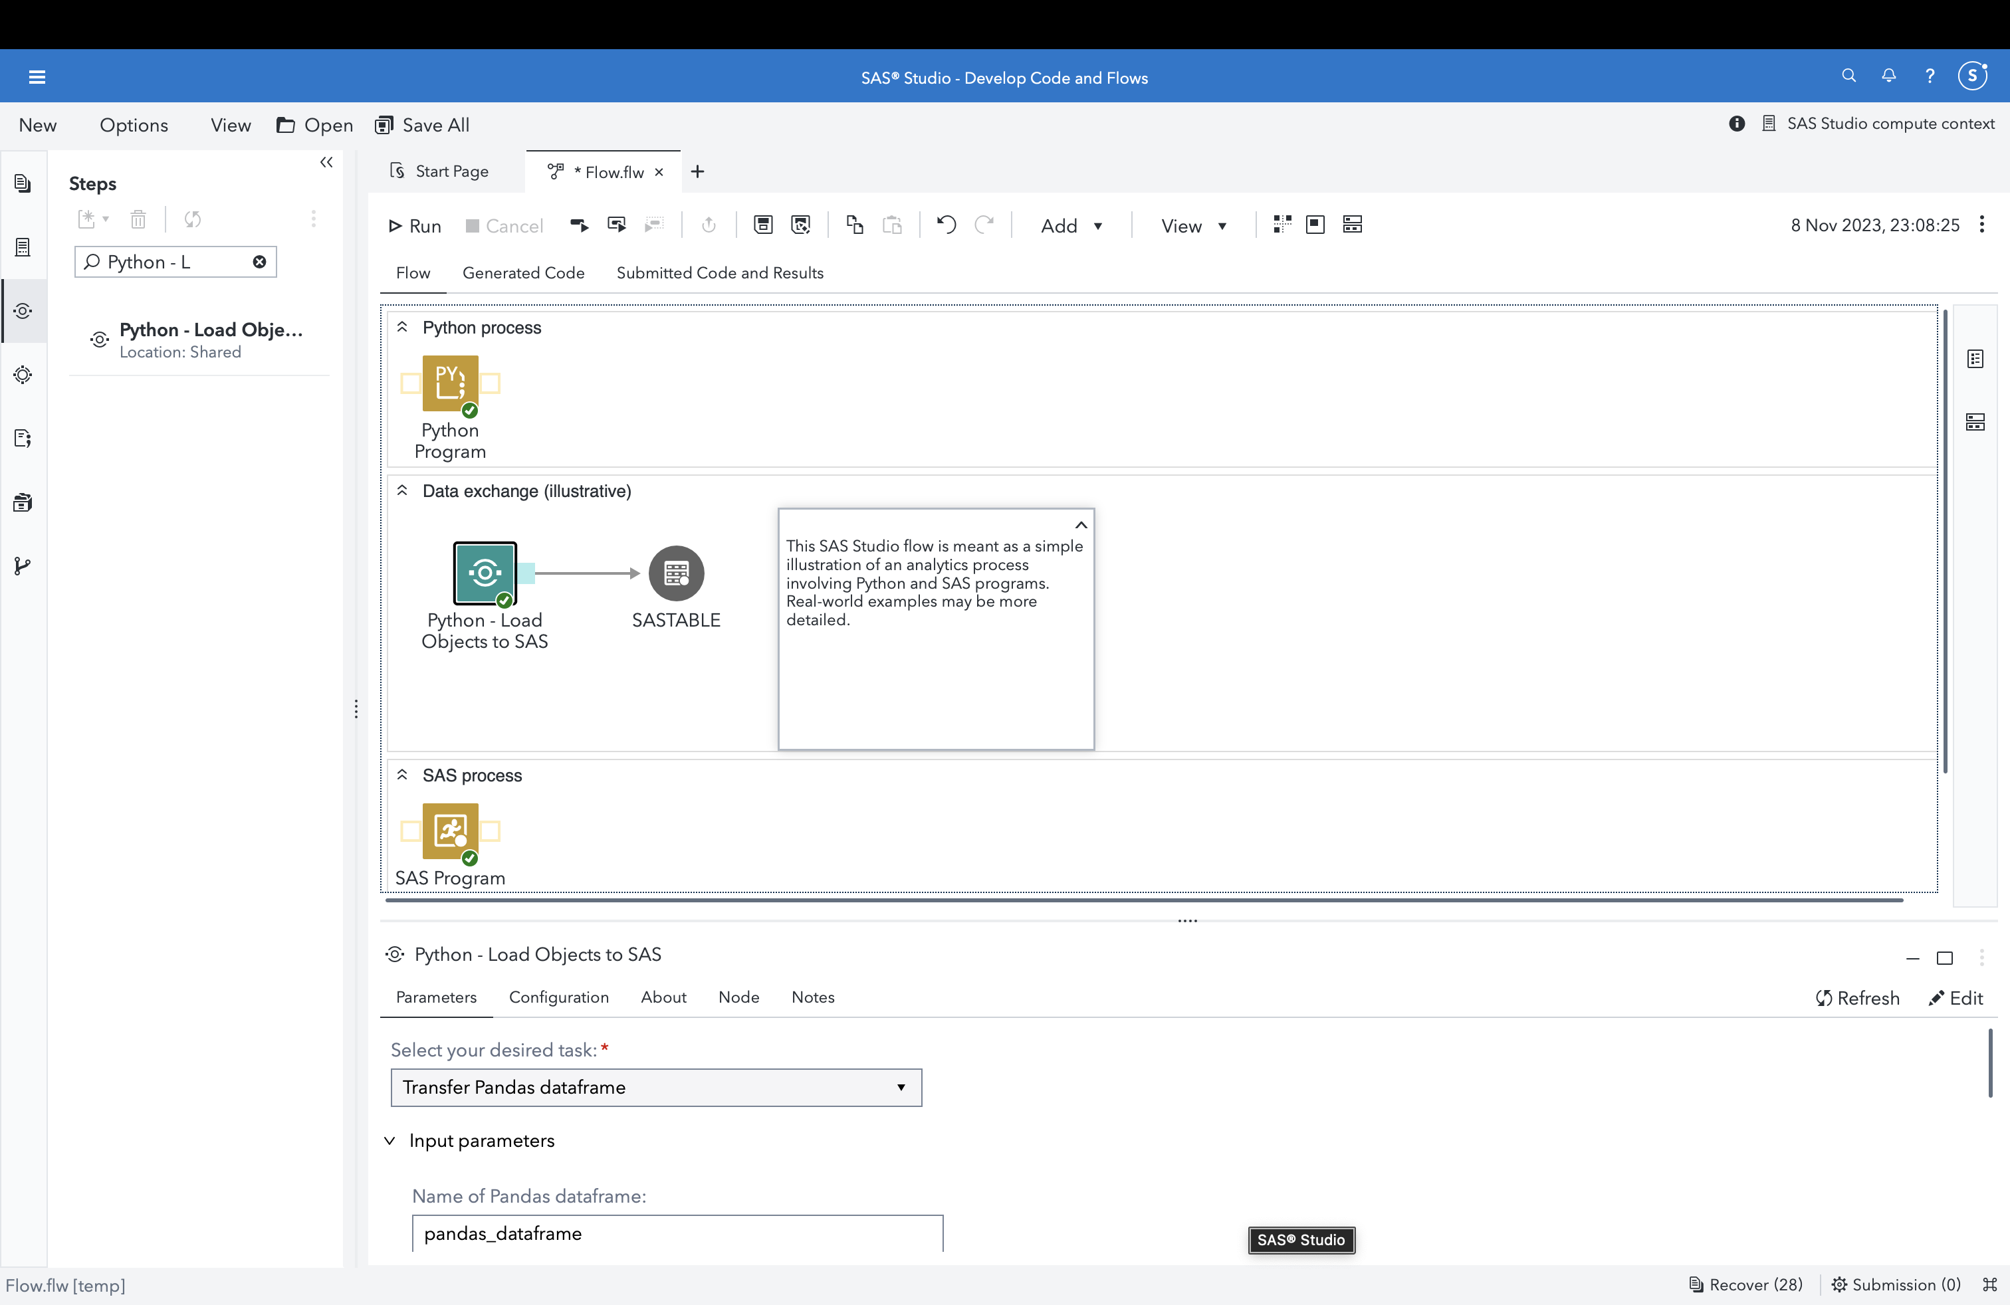Click the Refresh button

(x=1857, y=998)
